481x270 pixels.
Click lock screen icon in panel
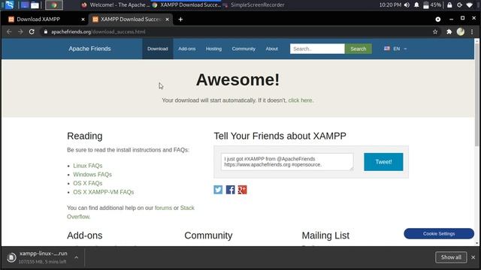pos(449,5)
